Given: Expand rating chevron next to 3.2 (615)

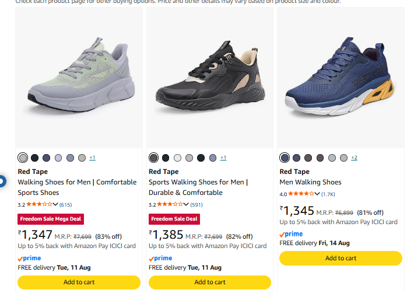Looking at the screenshot, I should point(55,204).
